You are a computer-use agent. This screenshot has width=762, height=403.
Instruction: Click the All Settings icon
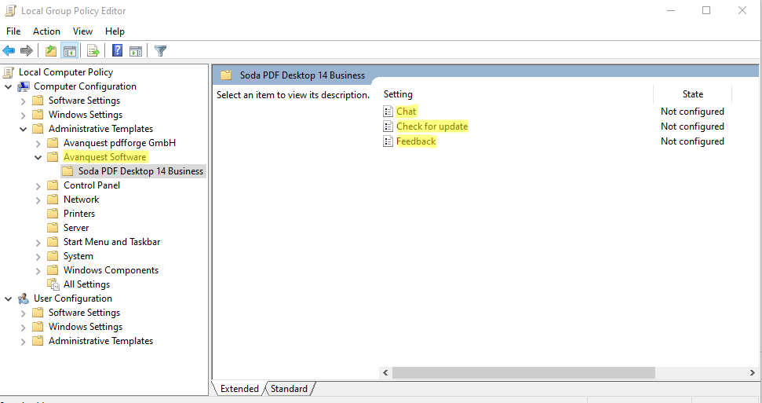(53, 284)
